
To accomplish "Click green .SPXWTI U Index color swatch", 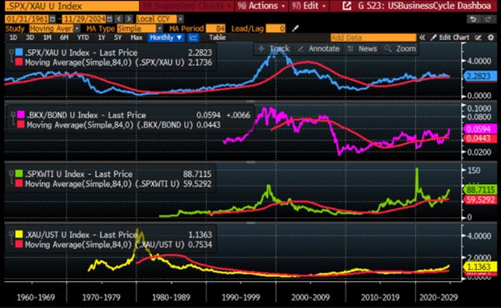I will tap(19, 173).
